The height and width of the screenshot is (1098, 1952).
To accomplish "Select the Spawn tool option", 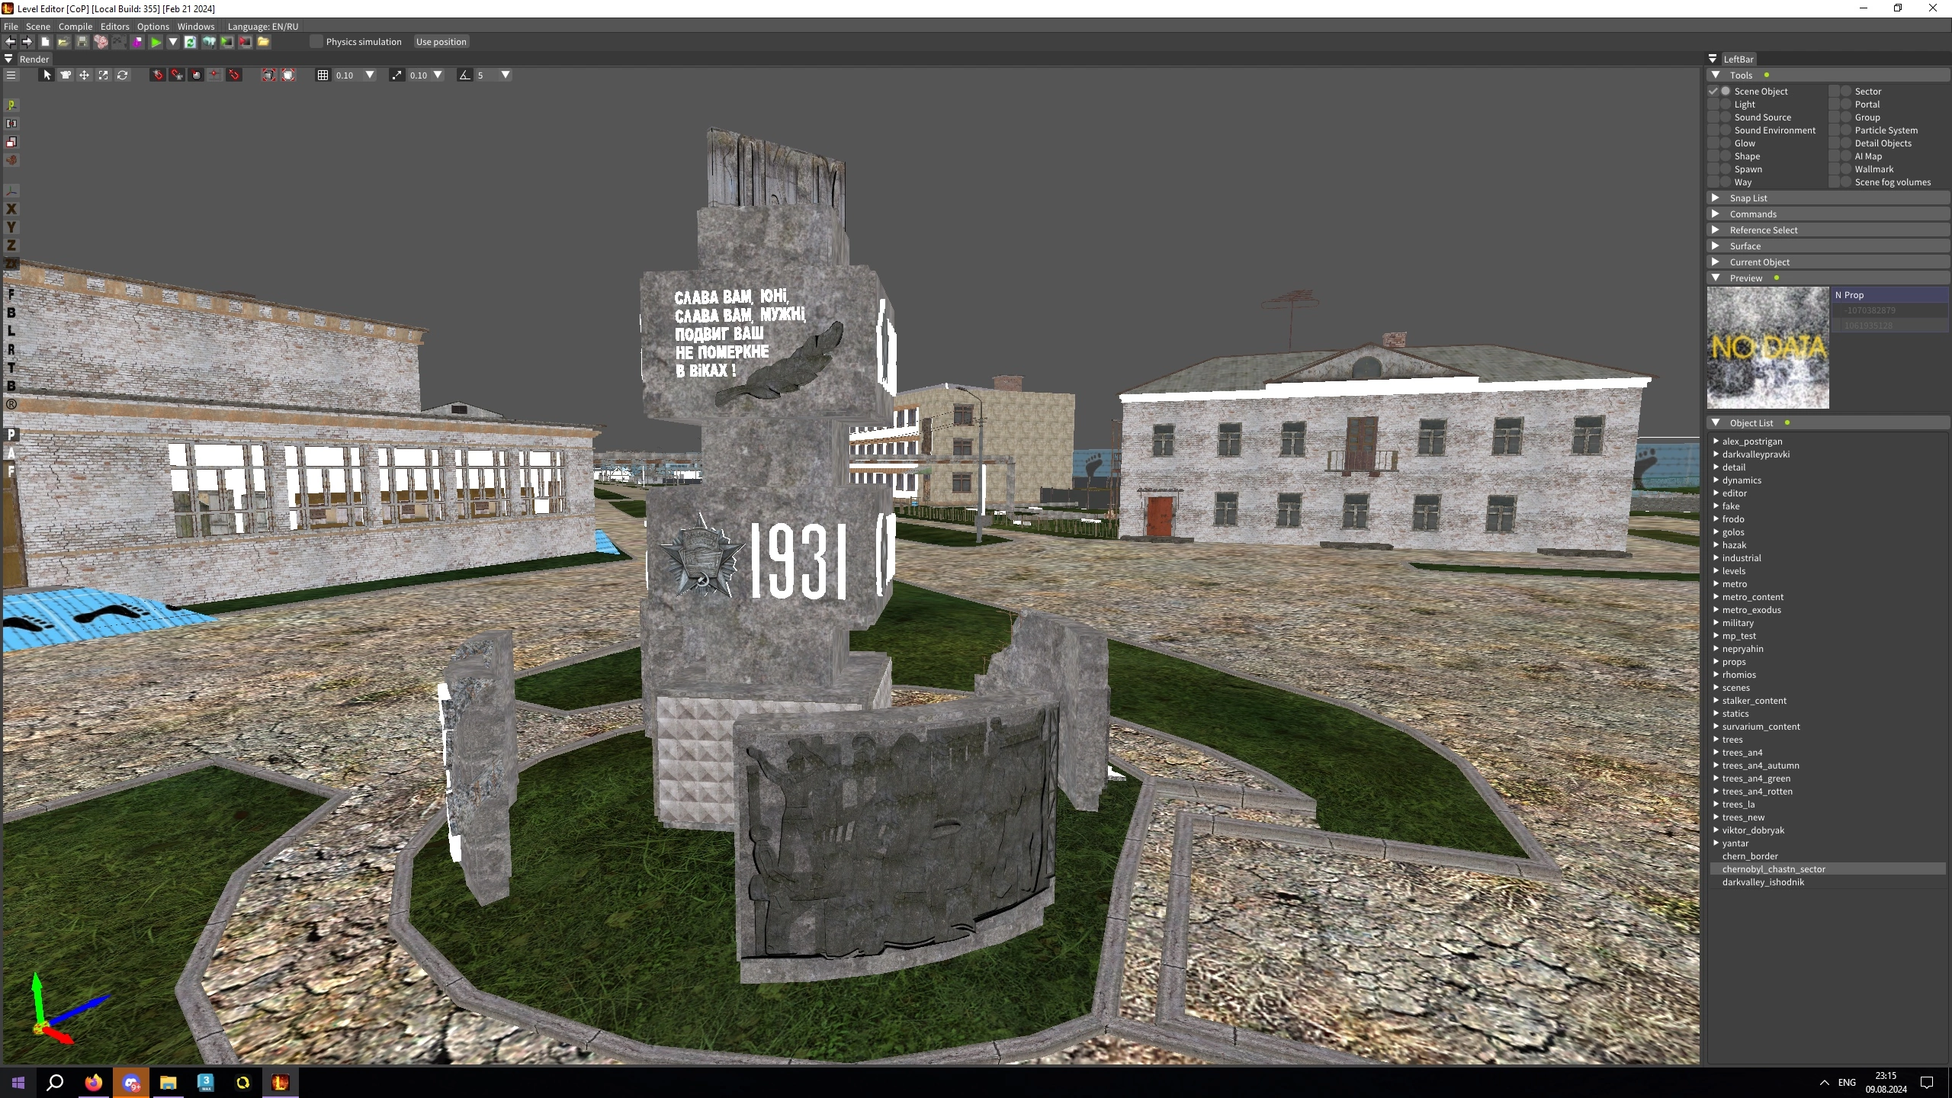I will (1726, 169).
